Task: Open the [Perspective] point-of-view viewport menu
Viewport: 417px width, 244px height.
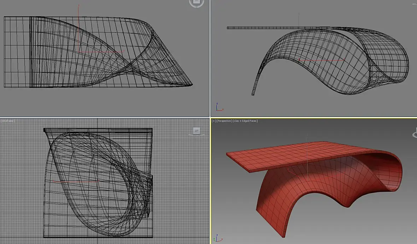Action: [224, 121]
